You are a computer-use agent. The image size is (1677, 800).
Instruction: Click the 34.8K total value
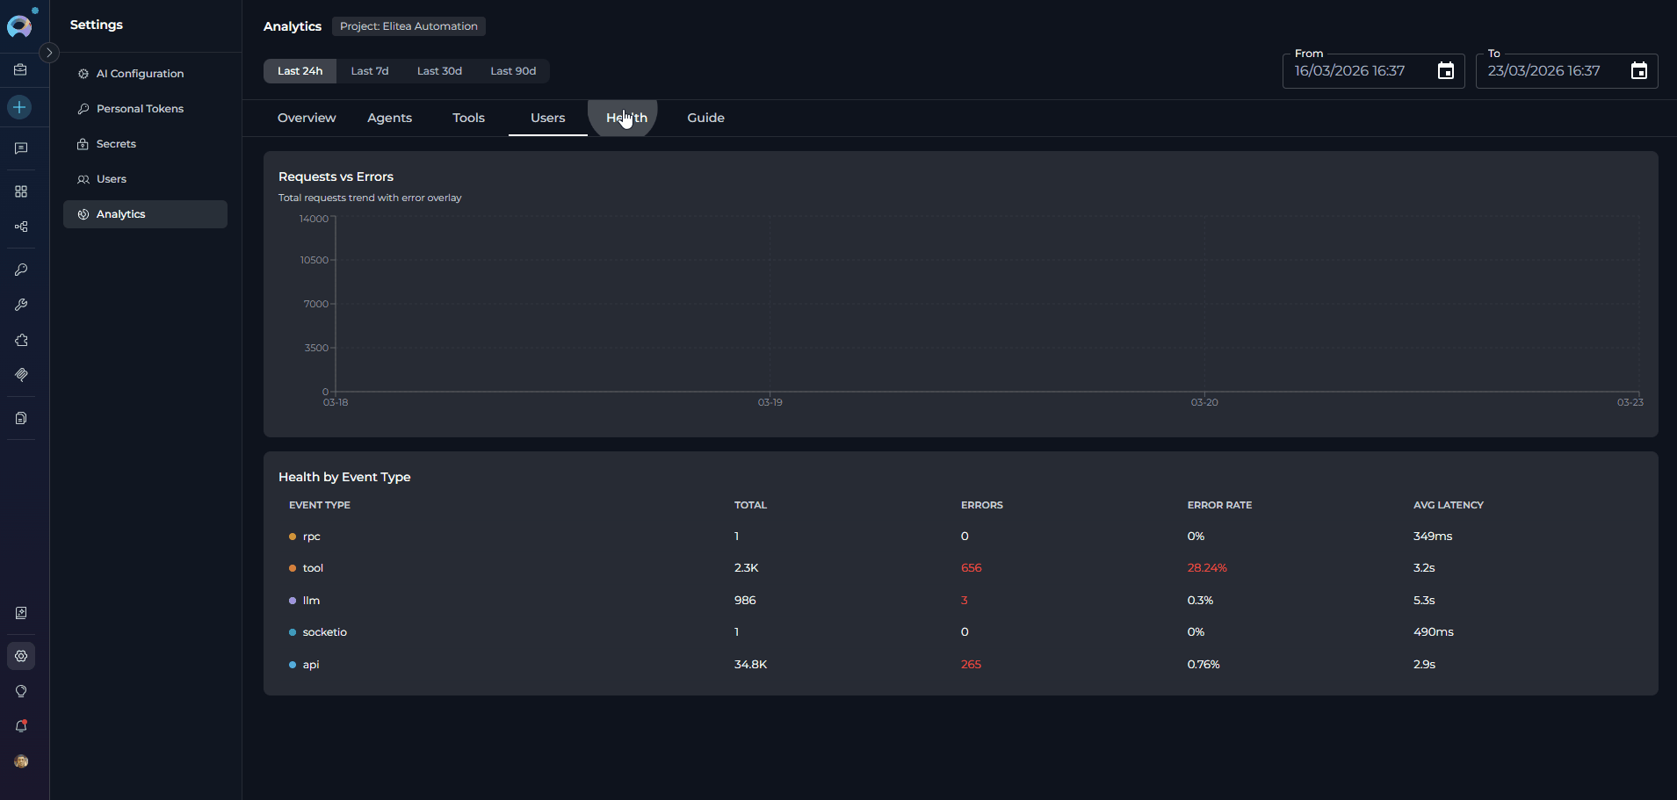point(750,665)
